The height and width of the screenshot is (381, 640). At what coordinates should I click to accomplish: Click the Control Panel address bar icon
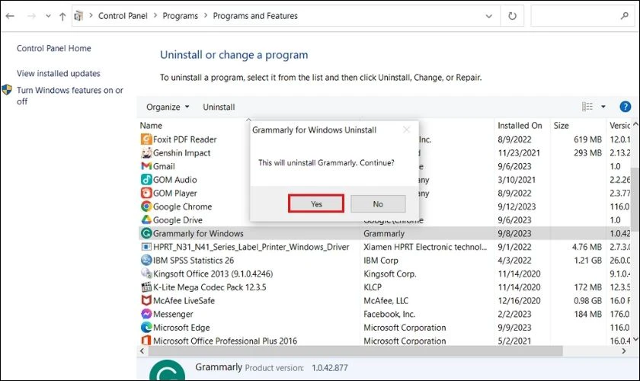pyautogui.click(x=78, y=16)
